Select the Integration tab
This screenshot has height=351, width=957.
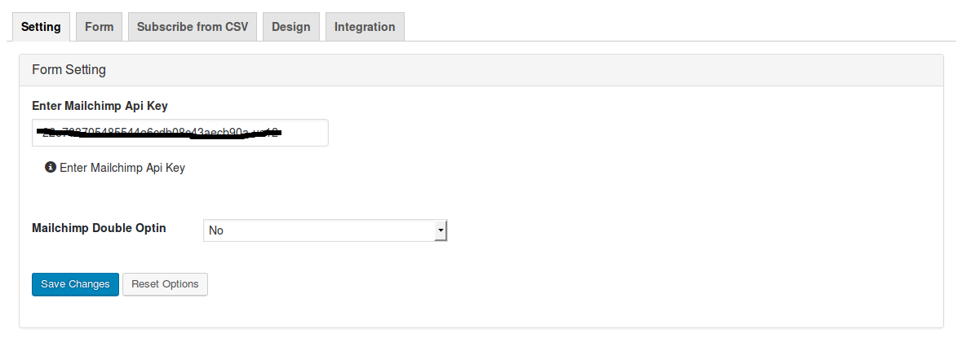[x=365, y=27]
